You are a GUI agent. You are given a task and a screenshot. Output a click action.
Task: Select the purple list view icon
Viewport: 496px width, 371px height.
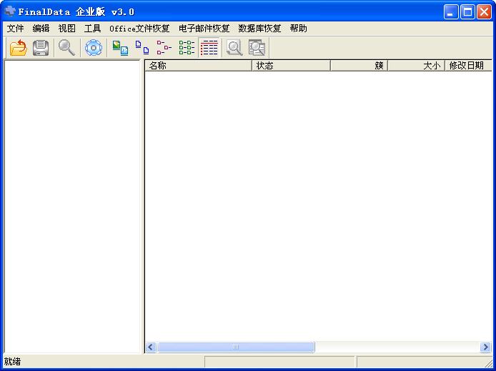[x=164, y=48]
